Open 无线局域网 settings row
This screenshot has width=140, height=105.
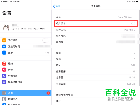[x=26, y=46]
